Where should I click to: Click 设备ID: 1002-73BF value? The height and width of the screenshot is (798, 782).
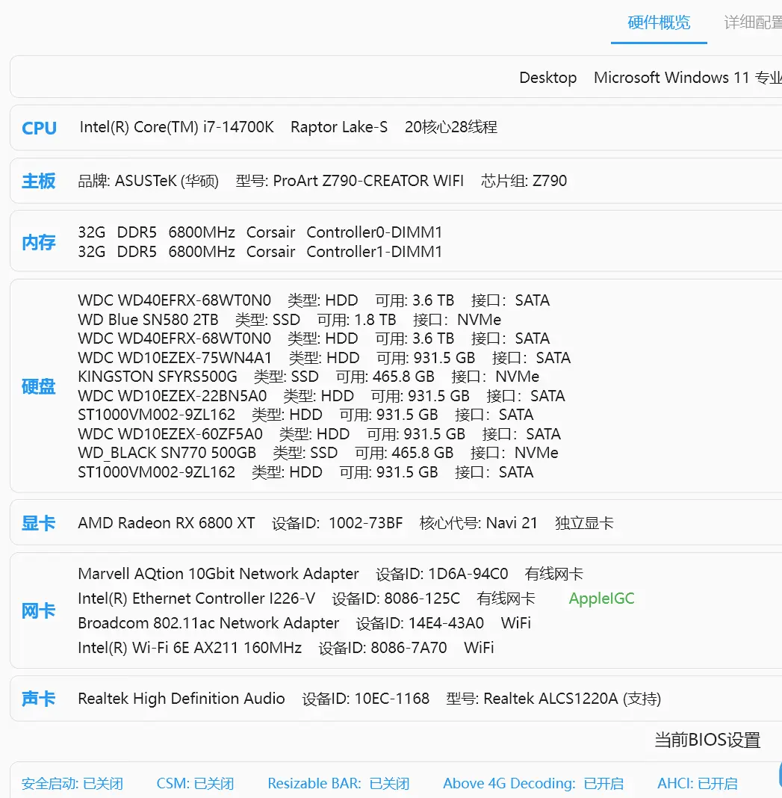[338, 523]
